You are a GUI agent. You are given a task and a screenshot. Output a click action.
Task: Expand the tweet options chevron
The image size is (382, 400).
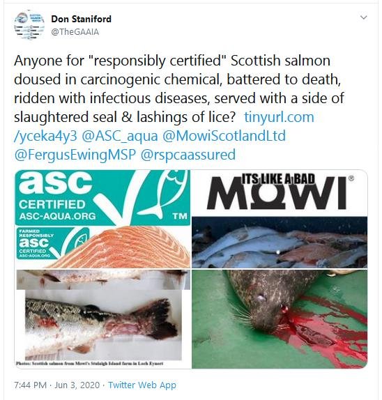363,17
